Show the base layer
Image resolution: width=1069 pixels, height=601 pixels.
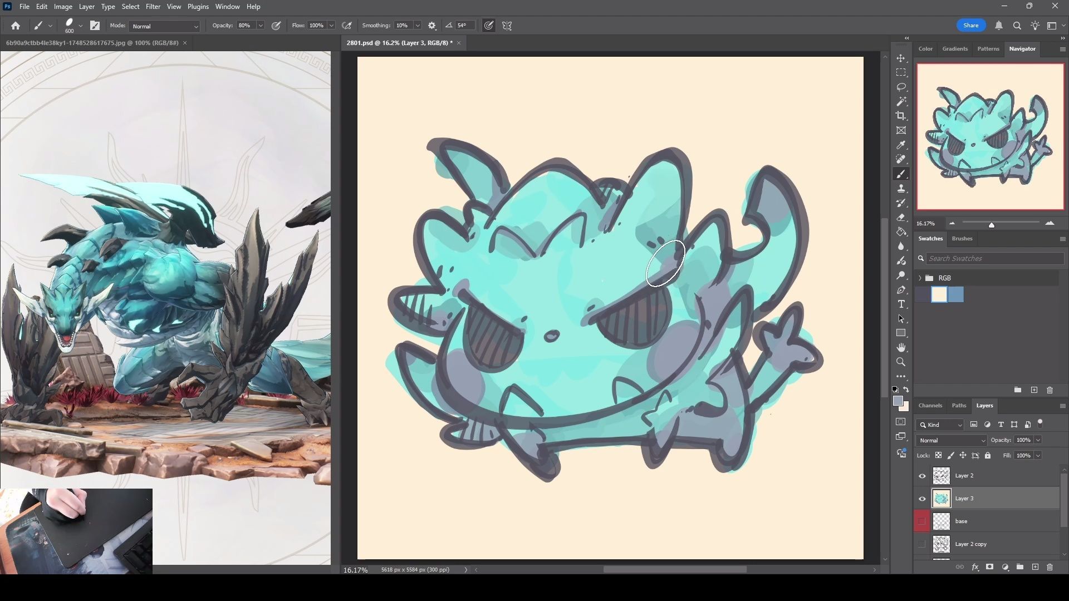(x=922, y=521)
